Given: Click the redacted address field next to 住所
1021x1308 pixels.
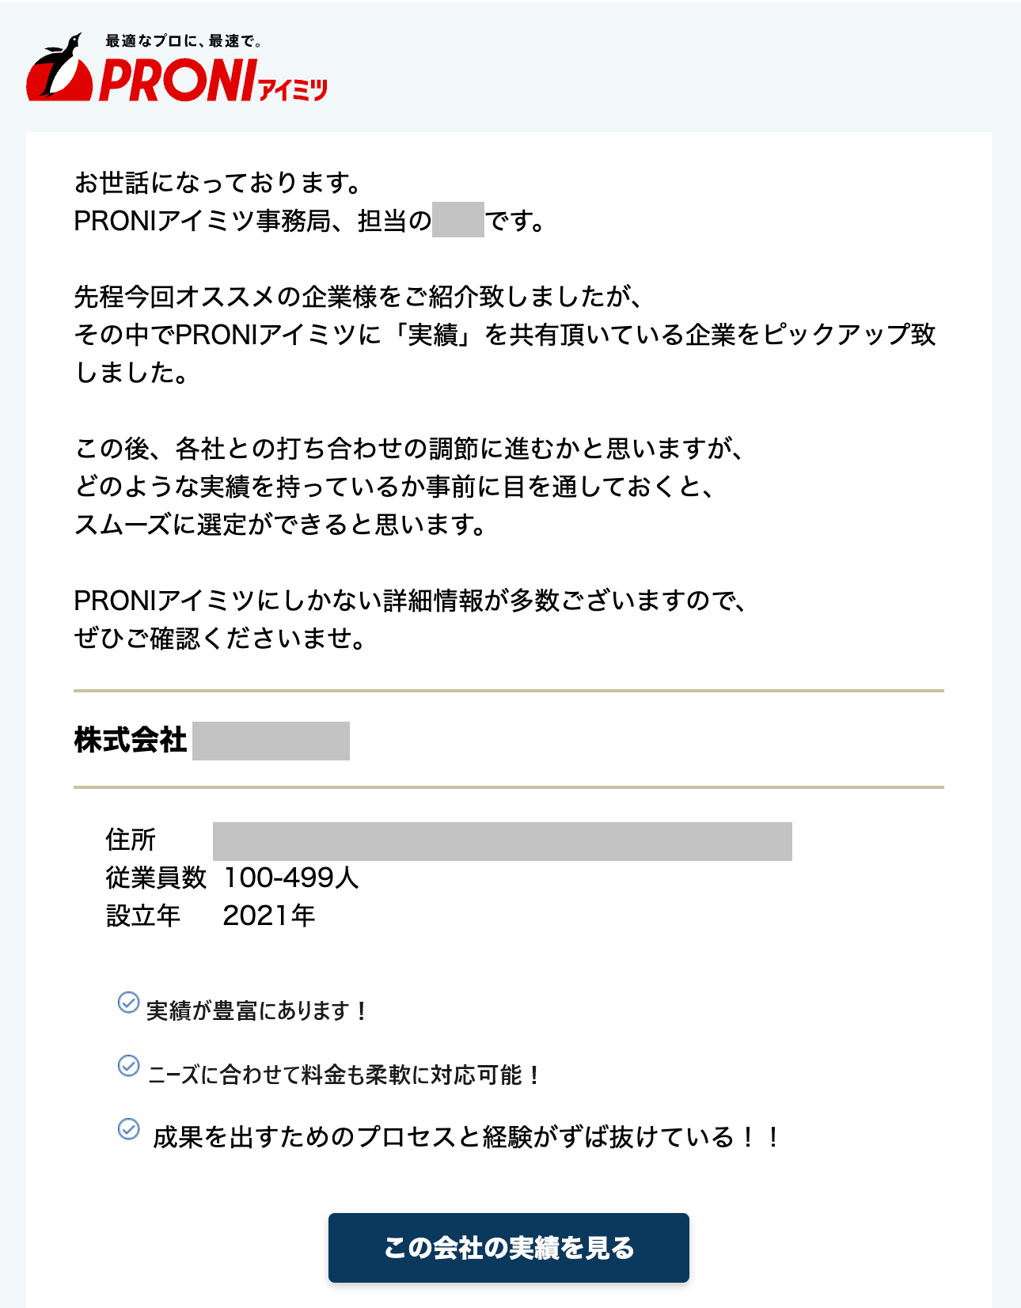Looking at the screenshot, I should (502, 841).
